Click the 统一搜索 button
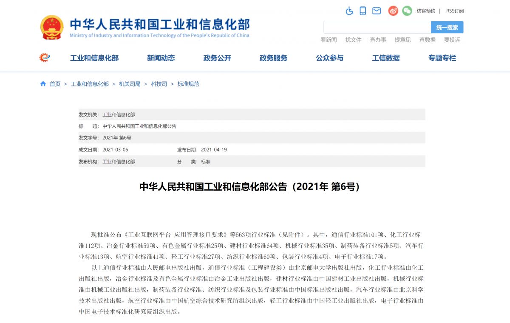The image size is (510, 323). coord(447,27)
